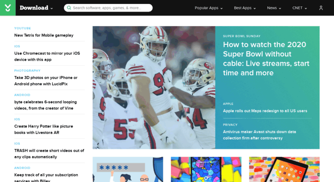Image resolution: width=334 pixels, height=182 pixels.
Task: Read Use Chromecast to mirror iOS article
Action: (x=47, y=56)
